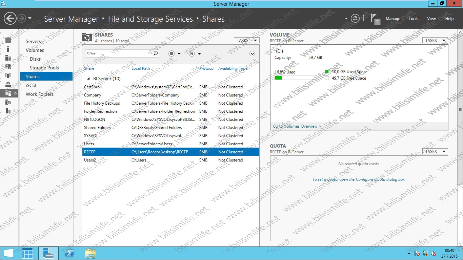Select Shared Folders share row
Viewport: 463px width, 260px height.
171,128
